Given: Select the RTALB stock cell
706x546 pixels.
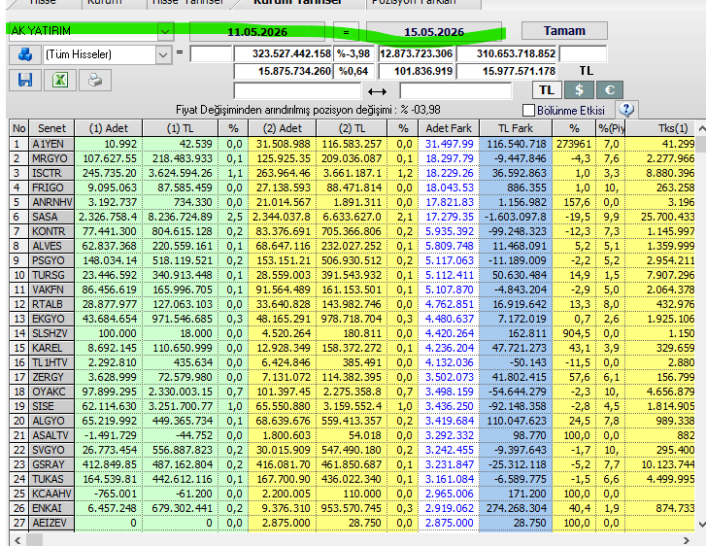Looking at the screenshot, I should click(x=51, y=304).
